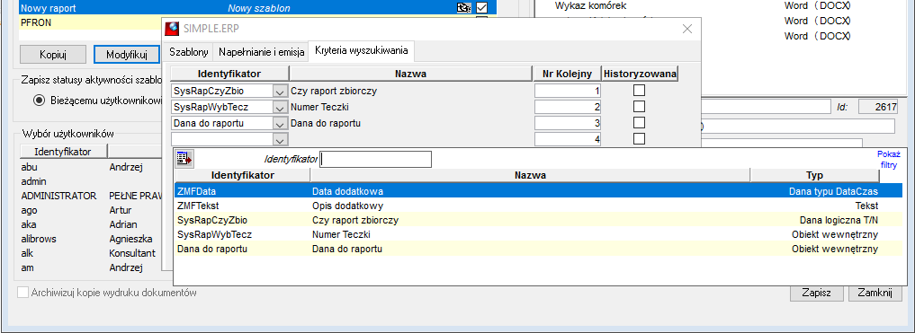Click the Dana logiczna T/N type cell
The image size is (915, 333).
click(x=839, y=220)
